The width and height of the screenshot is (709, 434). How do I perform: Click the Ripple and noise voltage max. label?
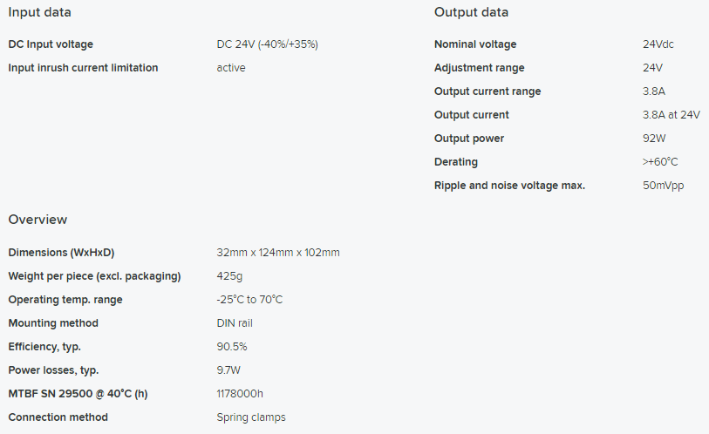[x=509, y=186]
